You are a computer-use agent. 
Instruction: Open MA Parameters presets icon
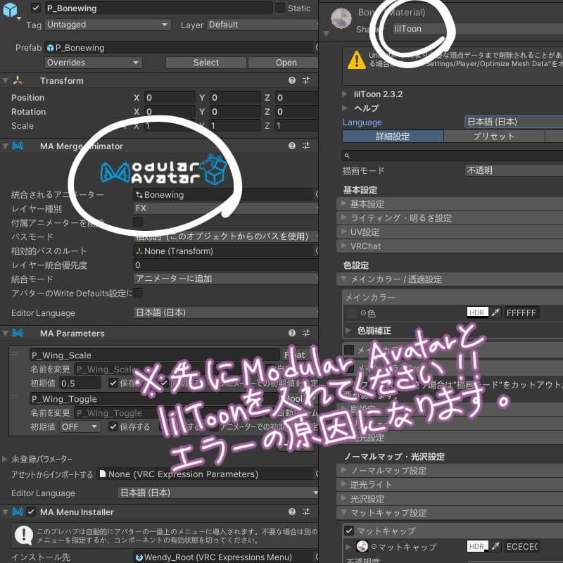(306, 333)
